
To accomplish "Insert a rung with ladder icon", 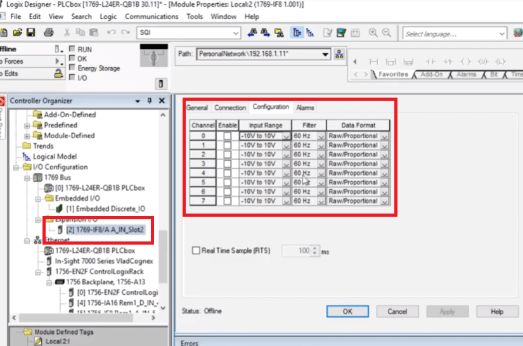I will coord(373,61).
